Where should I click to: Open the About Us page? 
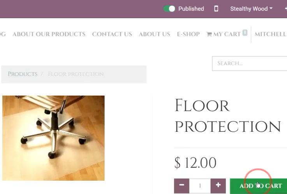[154, 34]
